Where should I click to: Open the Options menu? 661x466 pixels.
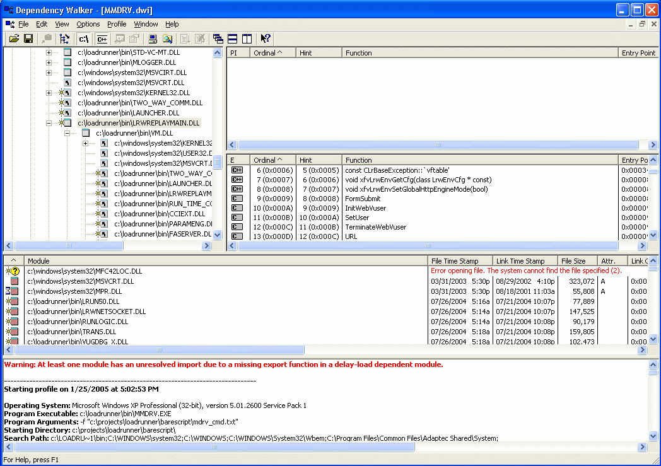tap(88, 24)
